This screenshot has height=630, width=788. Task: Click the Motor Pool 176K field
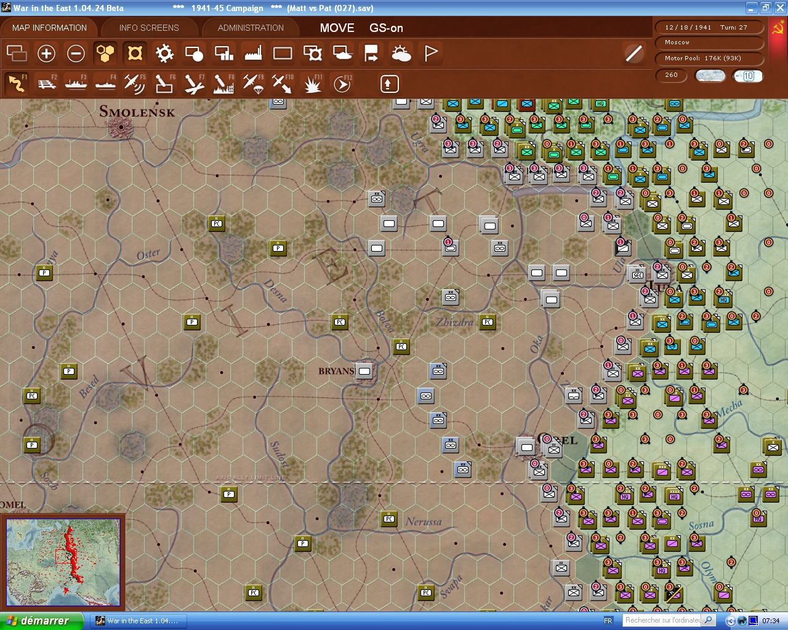pyautogui.click(x=709, y=58)
